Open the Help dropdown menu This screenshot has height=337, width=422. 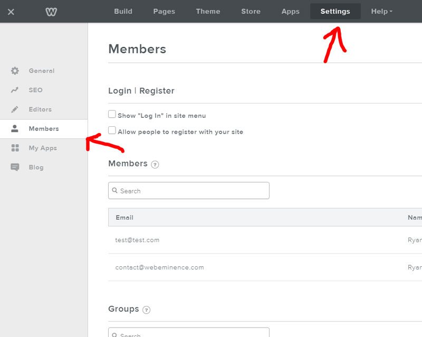coord(381,11)
